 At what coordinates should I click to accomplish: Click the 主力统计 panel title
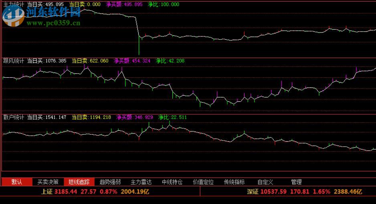tap(14, 4)
